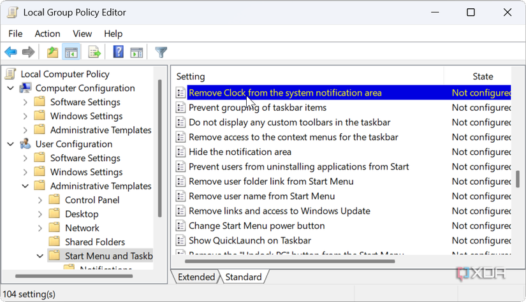Expand Windows Settings under User Configuration
The width and height of the screenshot is (526, 302).
(x=26, y=172)
